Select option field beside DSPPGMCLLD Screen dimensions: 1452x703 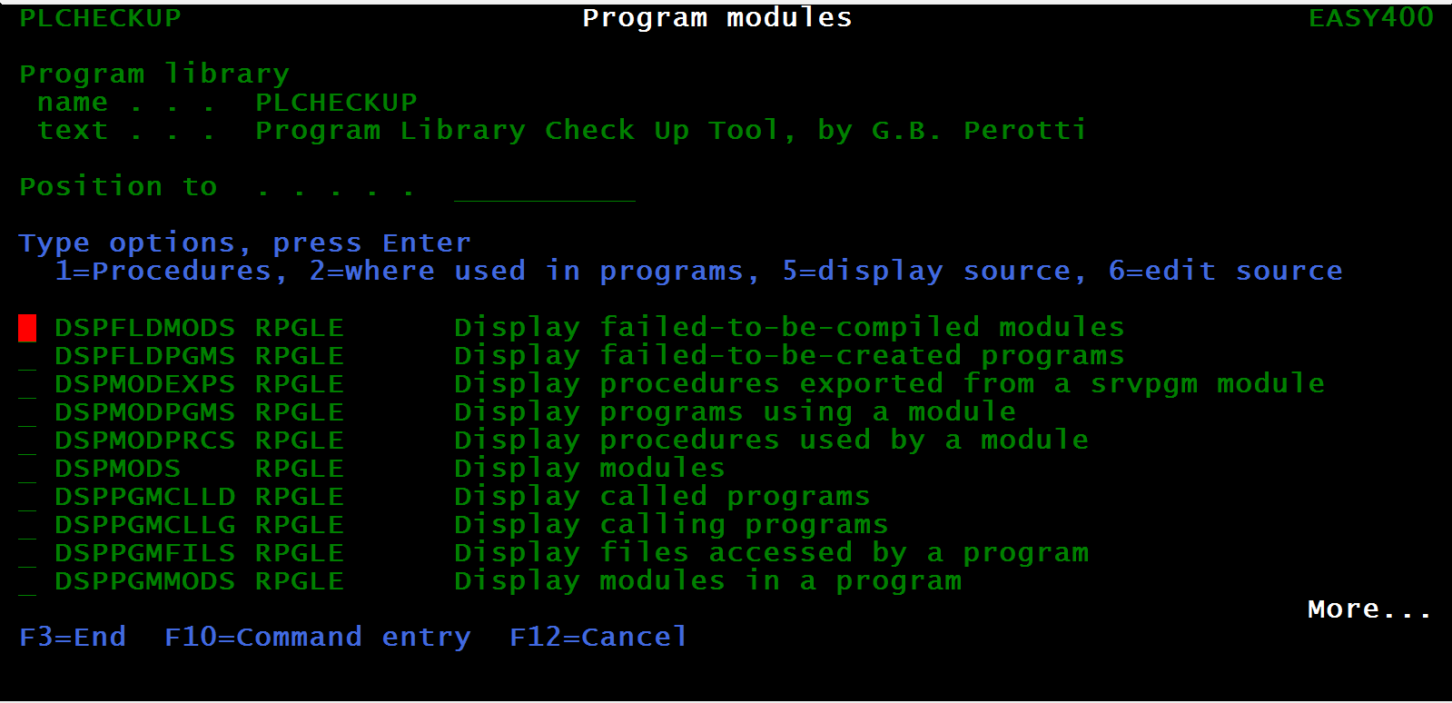(x=27, y=497)
